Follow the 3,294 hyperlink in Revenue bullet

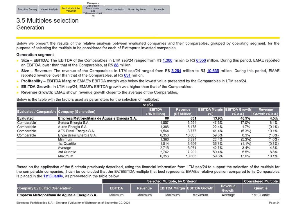[176, 71]
